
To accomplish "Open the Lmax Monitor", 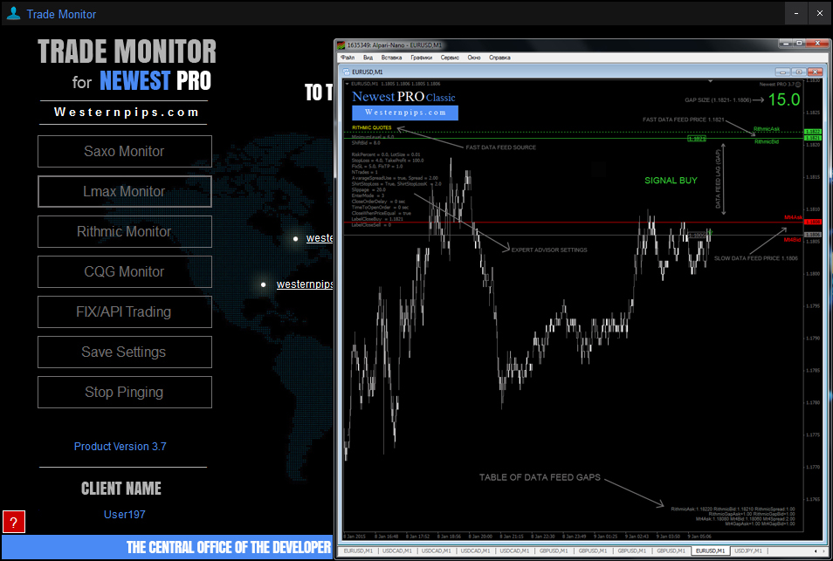I will coord(124,191).
